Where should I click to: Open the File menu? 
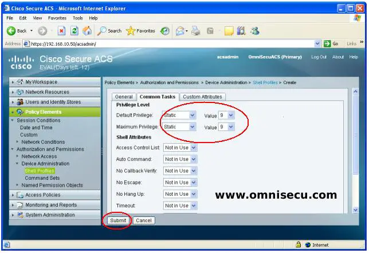pos(10,18)
